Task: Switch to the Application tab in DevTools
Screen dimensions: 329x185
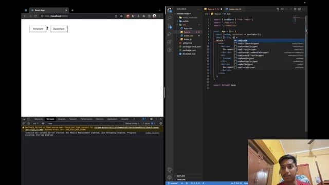Action: click(x=112, y=119)
